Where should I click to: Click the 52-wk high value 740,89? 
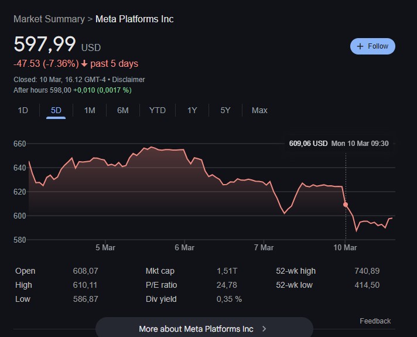367,271
